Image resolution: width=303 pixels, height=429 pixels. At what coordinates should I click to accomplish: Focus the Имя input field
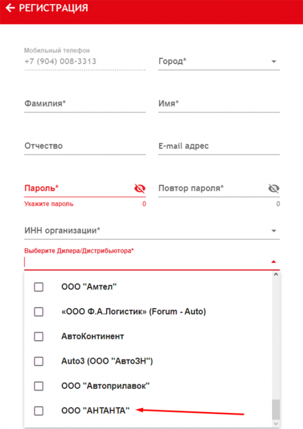pos(219,104)
